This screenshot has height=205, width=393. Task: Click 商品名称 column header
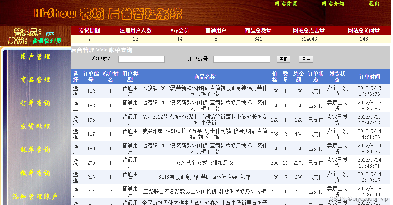tap(205, 77)
